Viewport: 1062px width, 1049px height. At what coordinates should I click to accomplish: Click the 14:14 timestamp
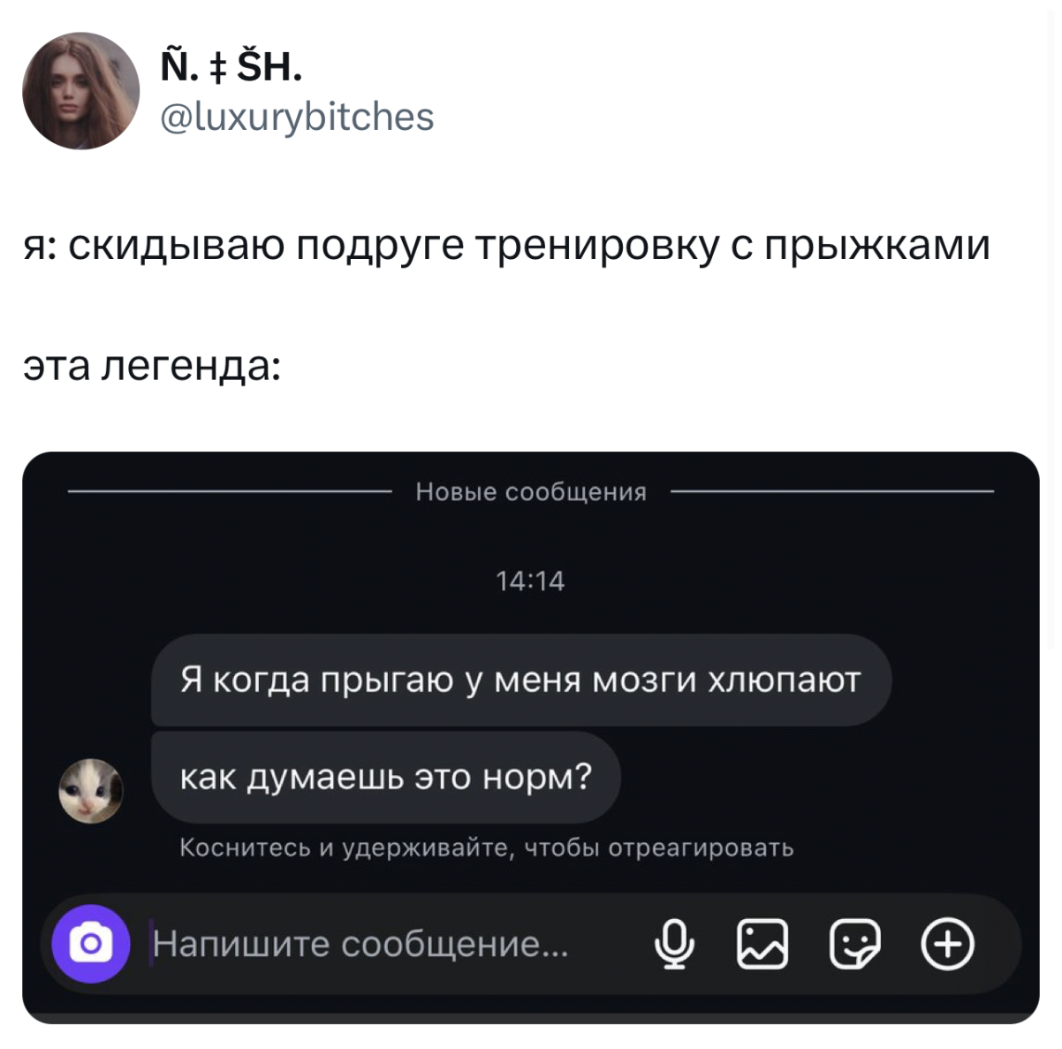point(530,581)
